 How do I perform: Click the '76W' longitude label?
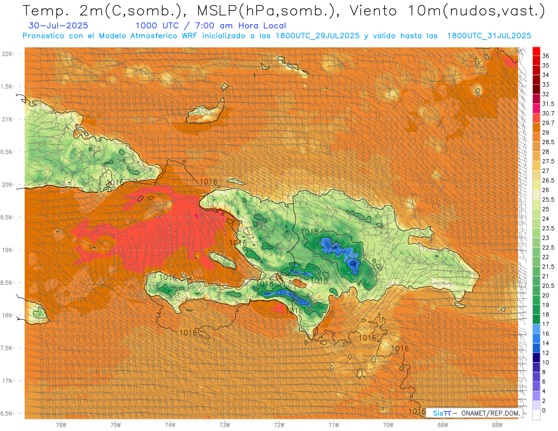pyautogui.click(x=61, y=425)
